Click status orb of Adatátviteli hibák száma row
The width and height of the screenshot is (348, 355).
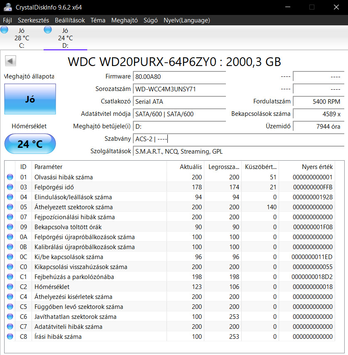[x=10, y=326]
